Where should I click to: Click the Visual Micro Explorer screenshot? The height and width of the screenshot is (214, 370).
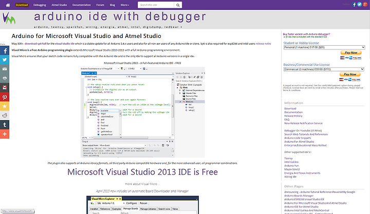142,205
